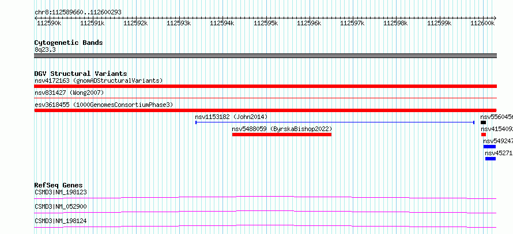
Task: Open the truncated nsv549247 variant label
Action: [497, 141]
